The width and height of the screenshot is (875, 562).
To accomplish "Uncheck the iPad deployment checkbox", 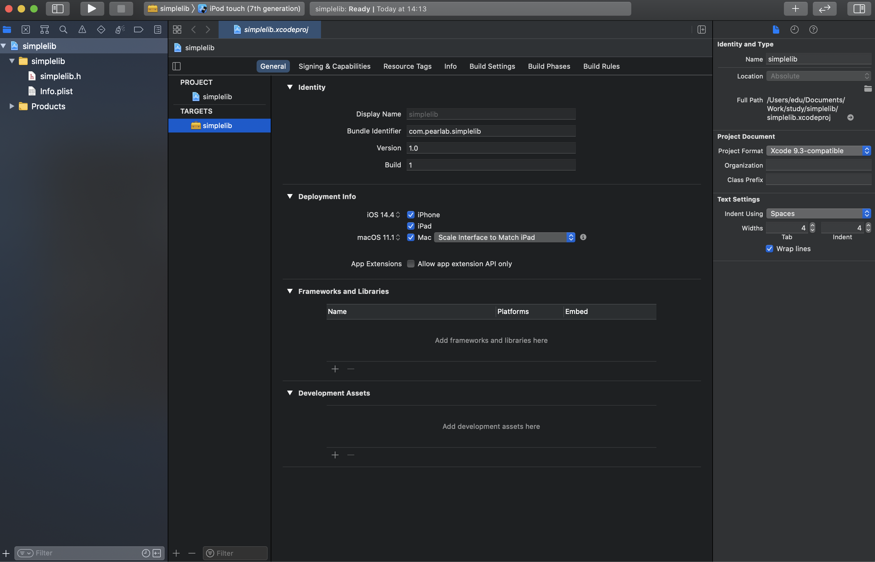I will 411,226.
